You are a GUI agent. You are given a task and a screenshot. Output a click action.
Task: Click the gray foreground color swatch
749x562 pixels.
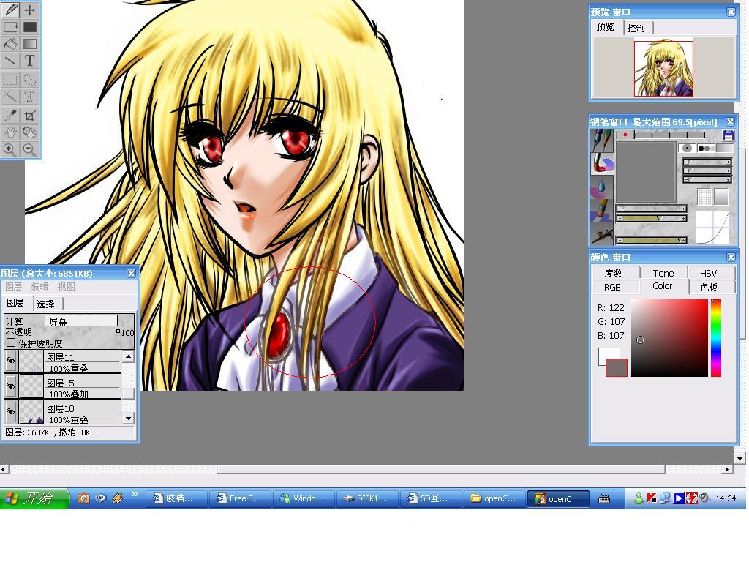(x=616, y=367)
